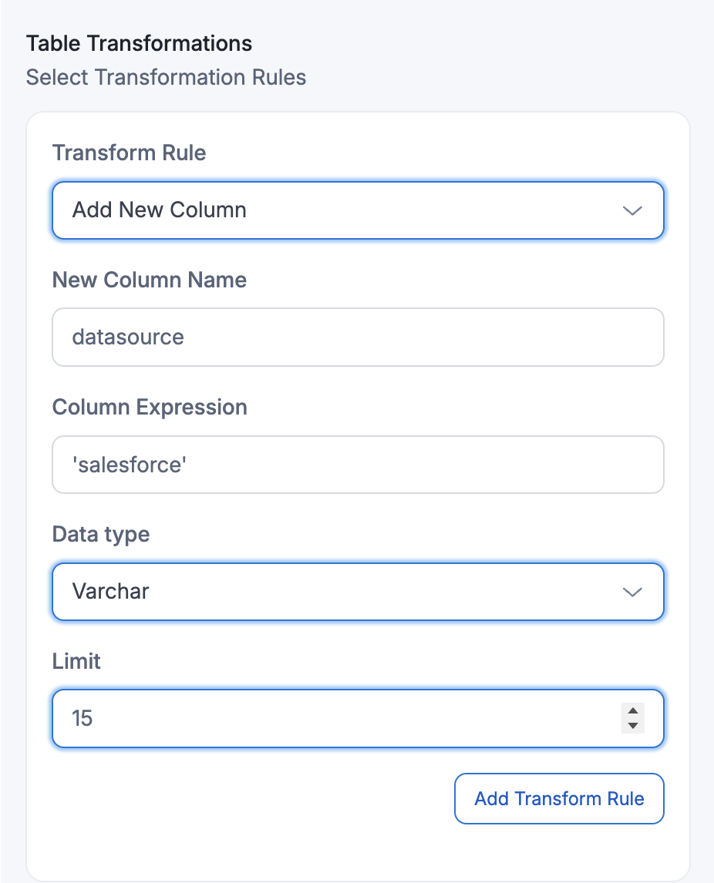Select the "Column Expression" label text
This screenshot has height=883, width=714.
click(150, 407)
